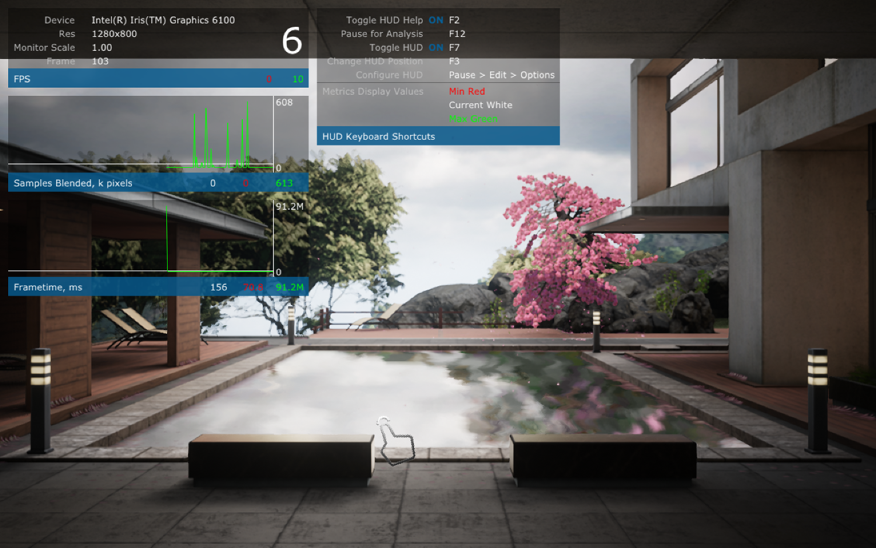This screenshot has height=548, width=876.
Task: Click the Monitor Scale label
Action: pos(44,47)
